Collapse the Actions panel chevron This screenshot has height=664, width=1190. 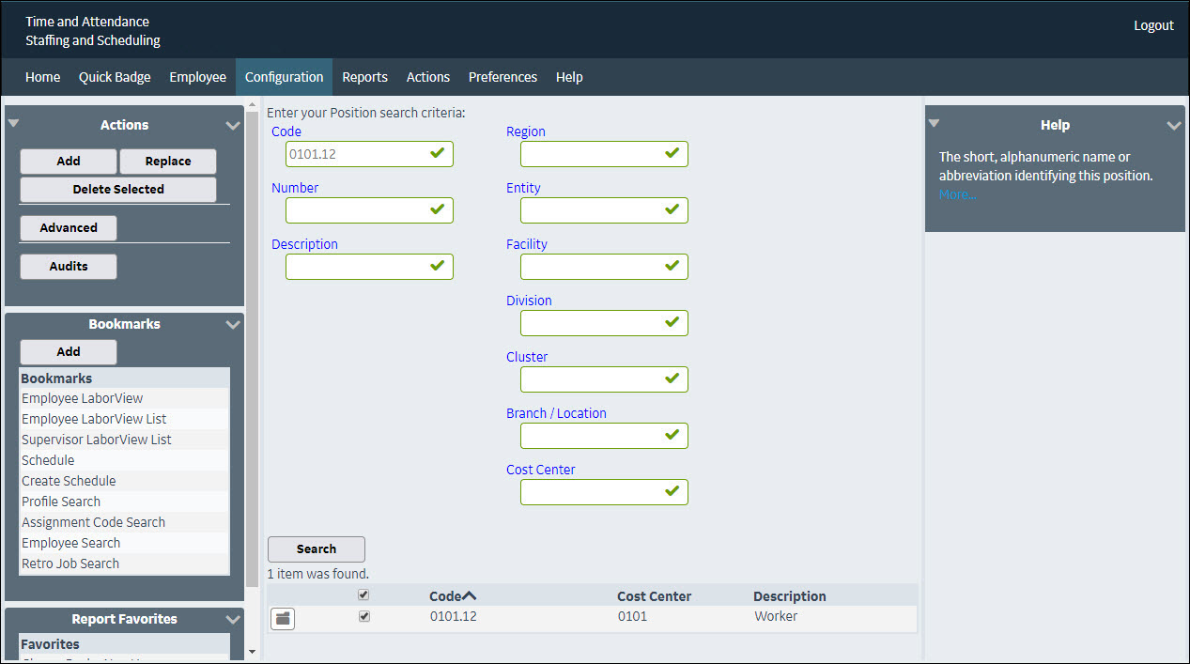[x=233, y=126]
